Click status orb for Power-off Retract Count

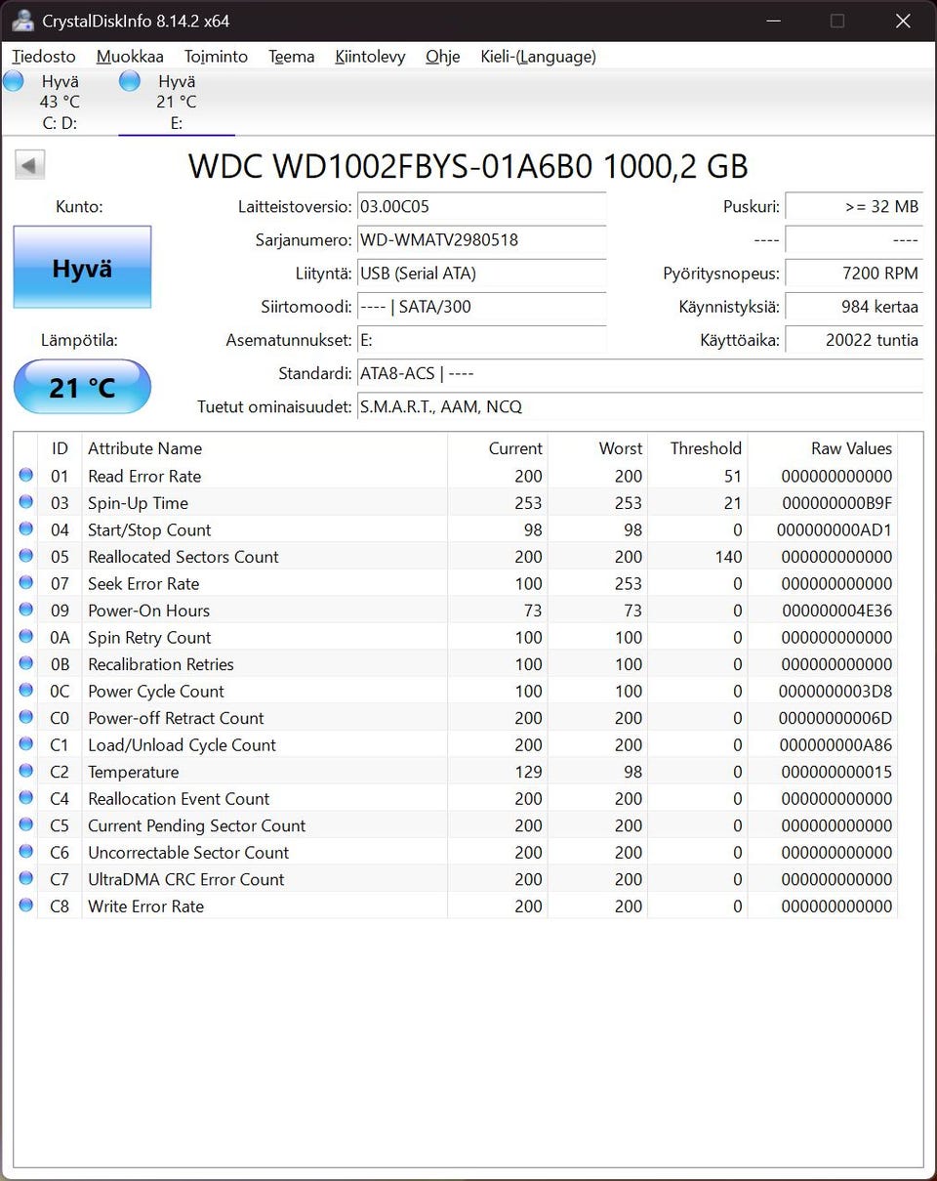point(25,718)
